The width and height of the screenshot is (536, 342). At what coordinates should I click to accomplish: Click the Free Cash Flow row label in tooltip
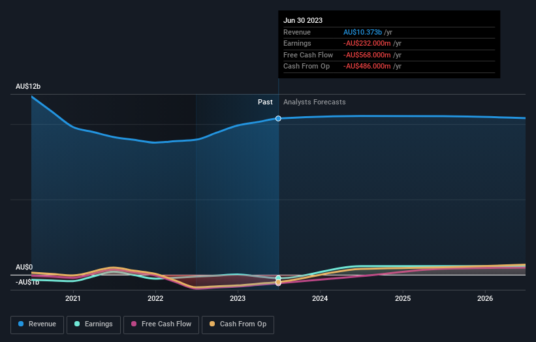(x=308, y=55)
